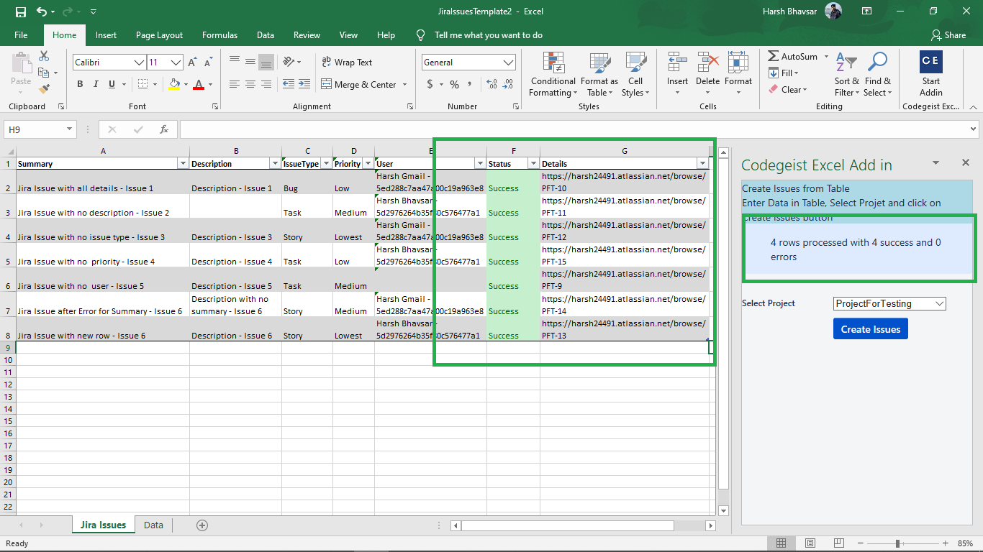Decrease font size with small A icon
The height and width of the screenshot is (552, 983).
[208, 63]
